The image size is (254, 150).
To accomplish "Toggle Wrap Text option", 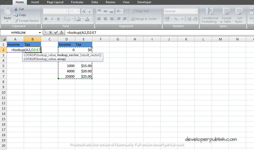I will point(140,11).
